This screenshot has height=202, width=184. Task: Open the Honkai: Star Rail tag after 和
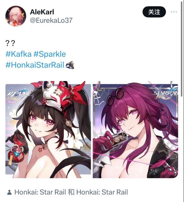(x=102, y=192)
